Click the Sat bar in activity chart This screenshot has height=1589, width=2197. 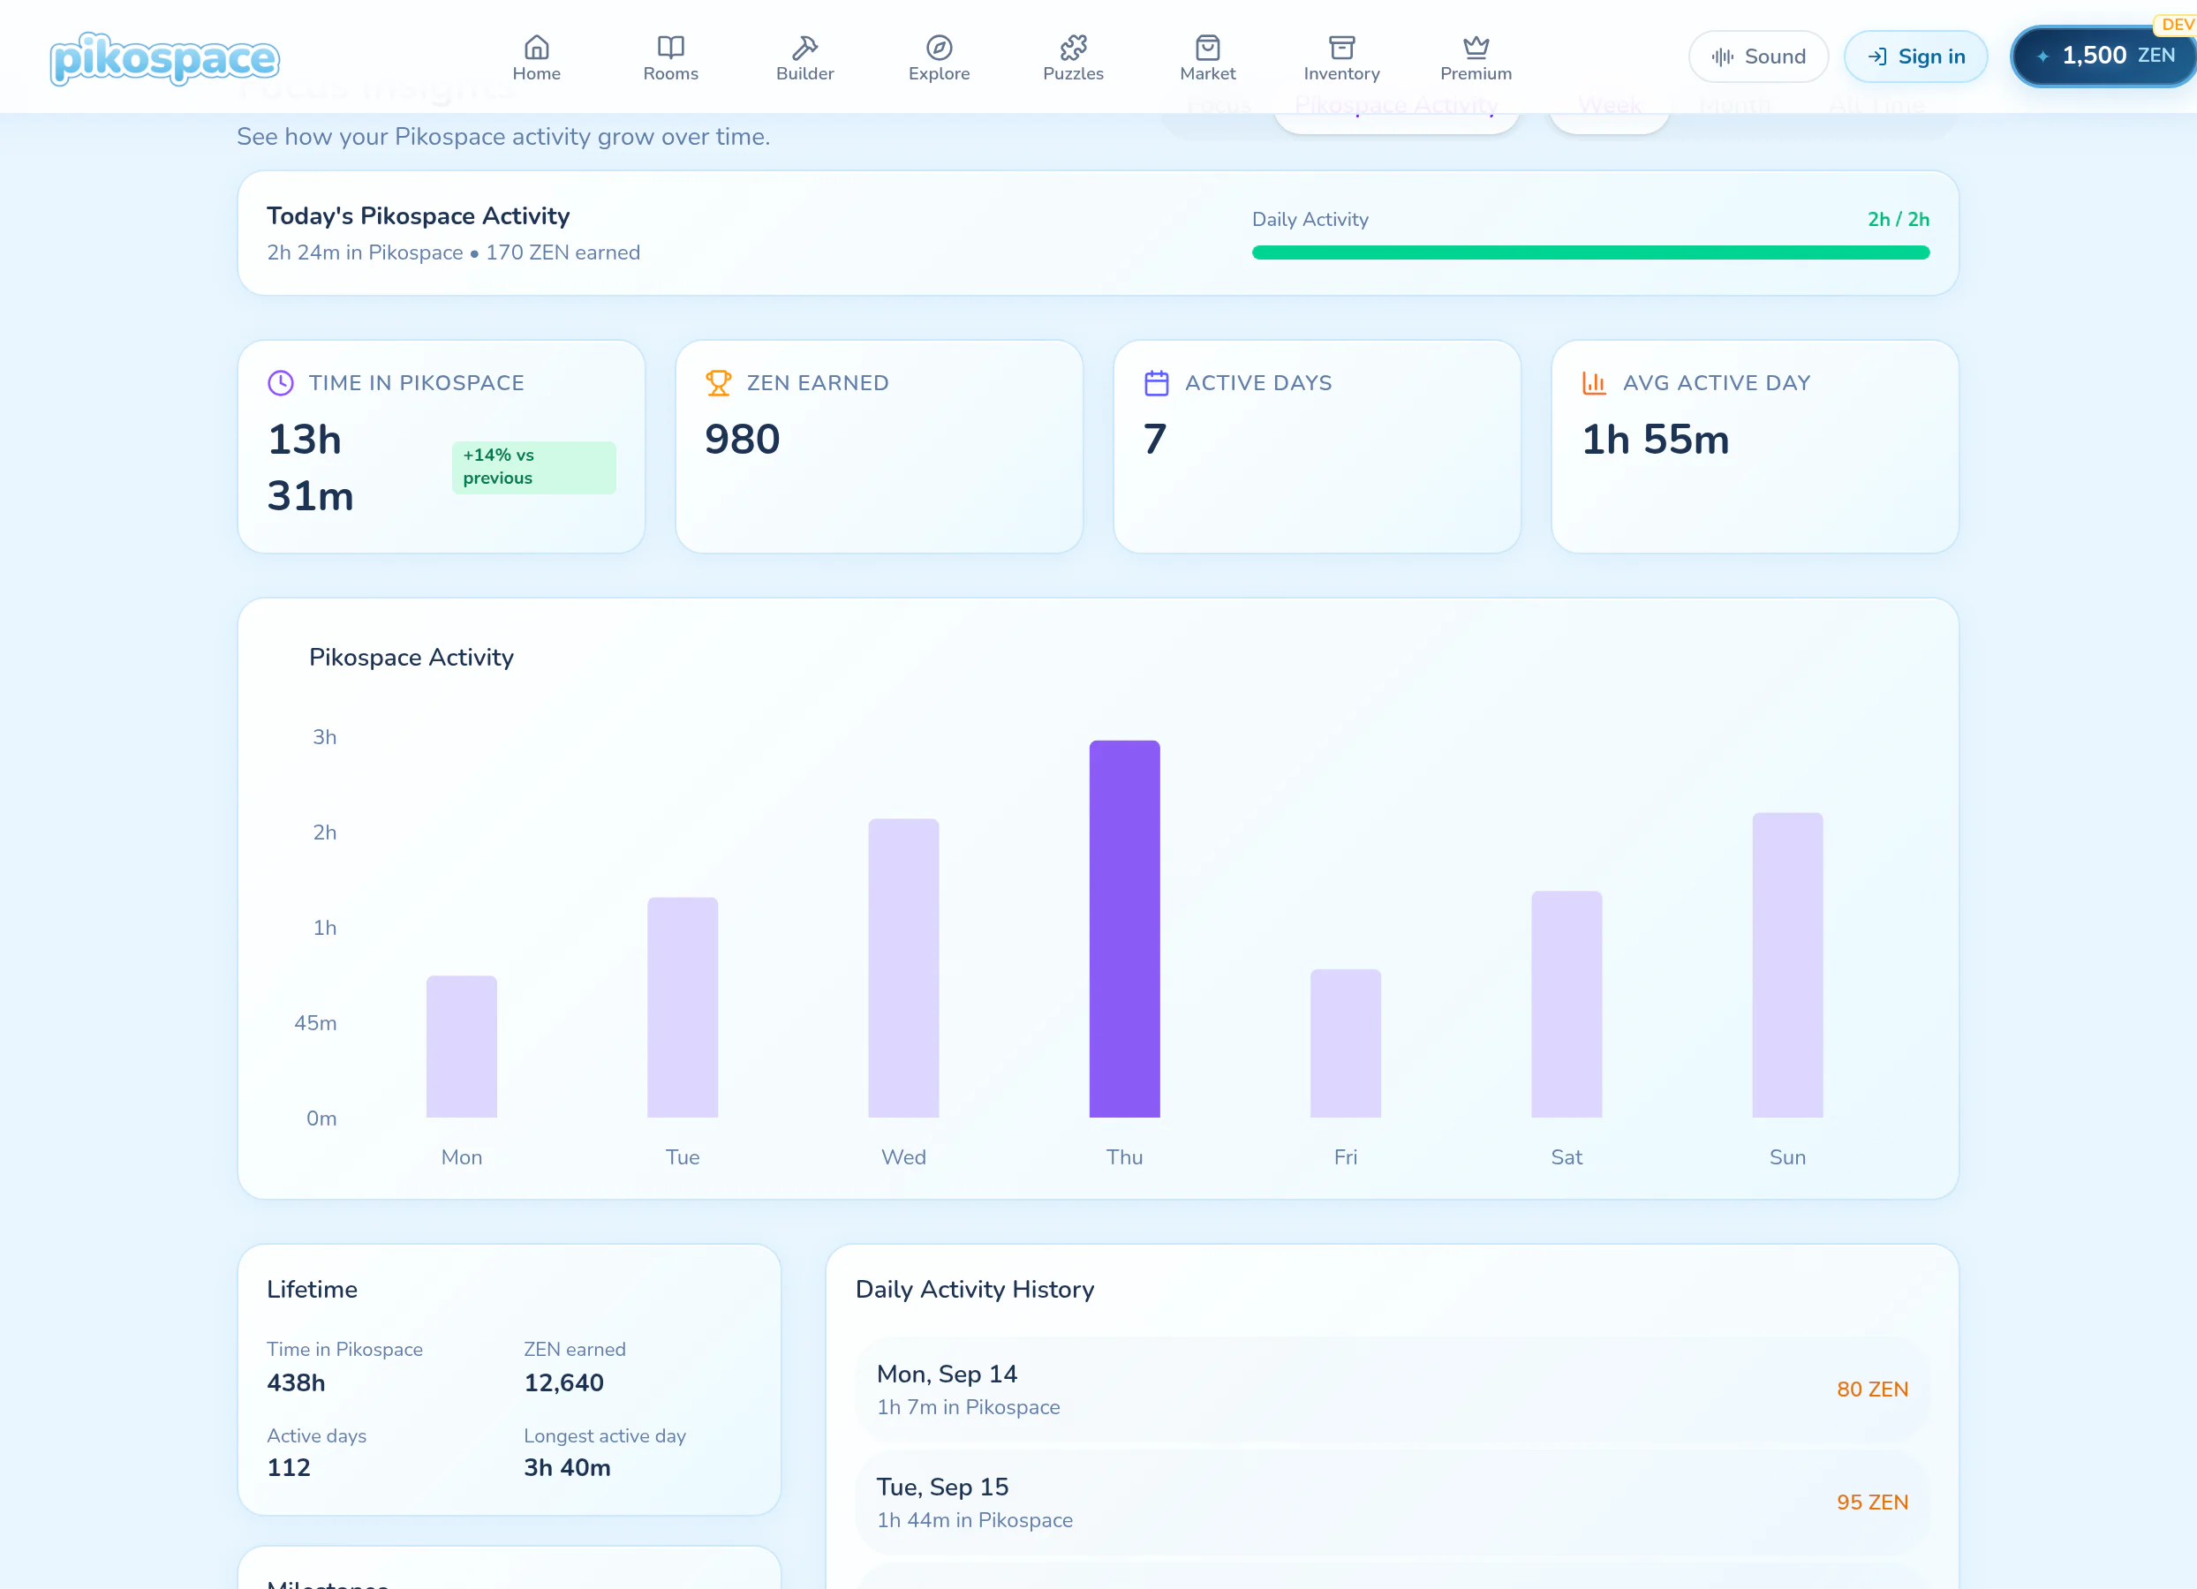pyautogui.click(x=1566, y=1003)
